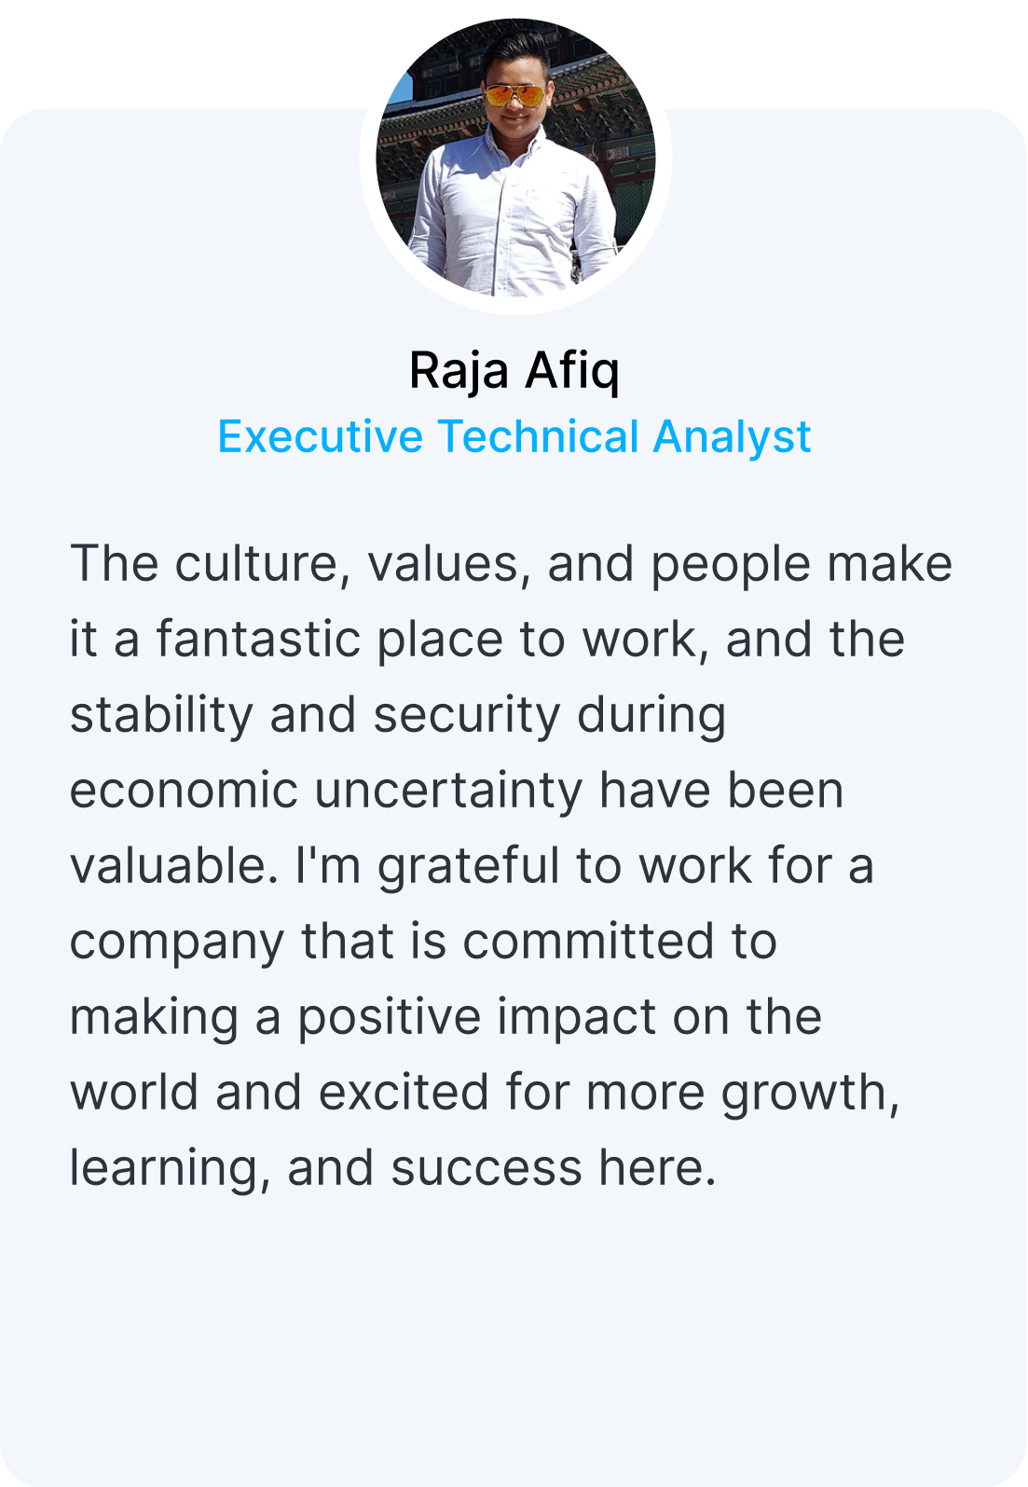Select the word "valuable." in the quote
The height and width of the screenshot is (1487, 1028).
tap(175, 866)
